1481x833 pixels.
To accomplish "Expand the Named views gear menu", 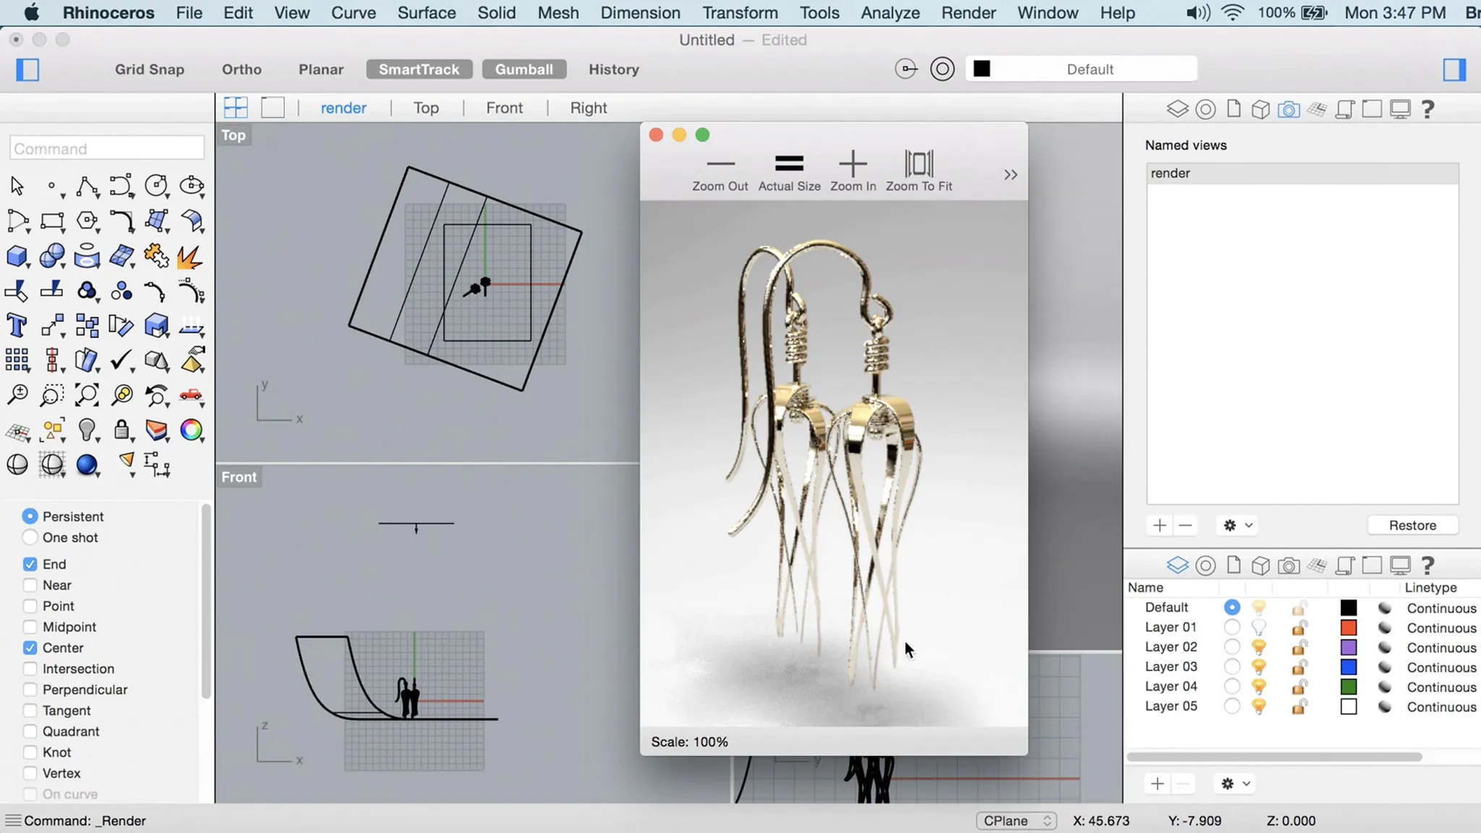I will pos(1237,526).
